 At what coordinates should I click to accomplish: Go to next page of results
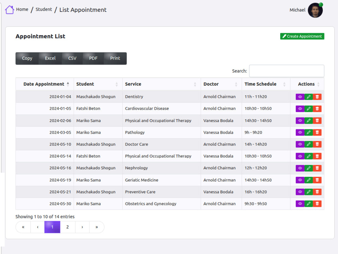(x=82, y=227)
